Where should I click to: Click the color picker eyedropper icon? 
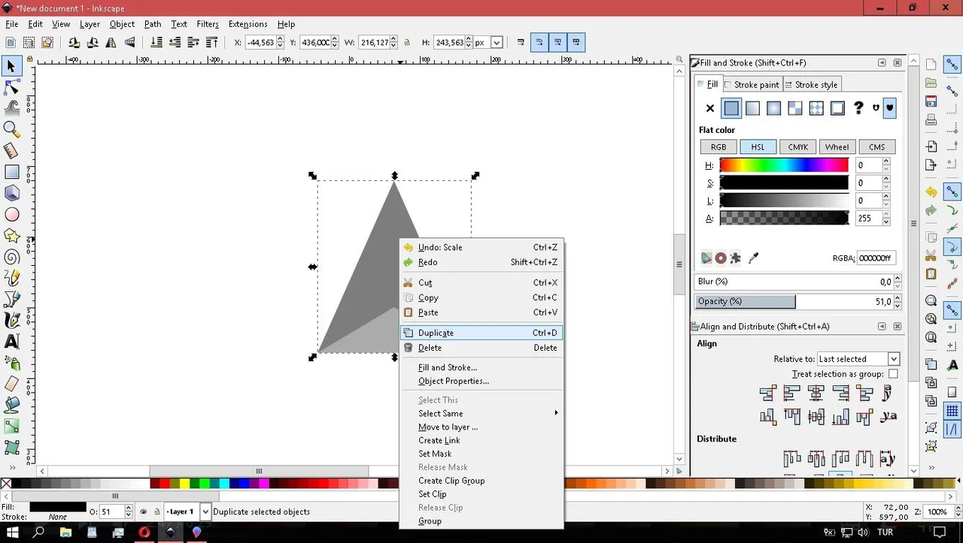pyautogui.click(x=753, y=258)
